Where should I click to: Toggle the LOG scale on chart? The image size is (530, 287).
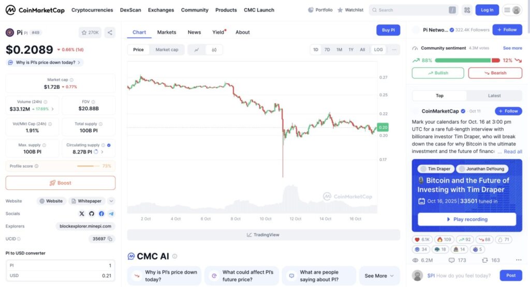click(x=378, y=50)
